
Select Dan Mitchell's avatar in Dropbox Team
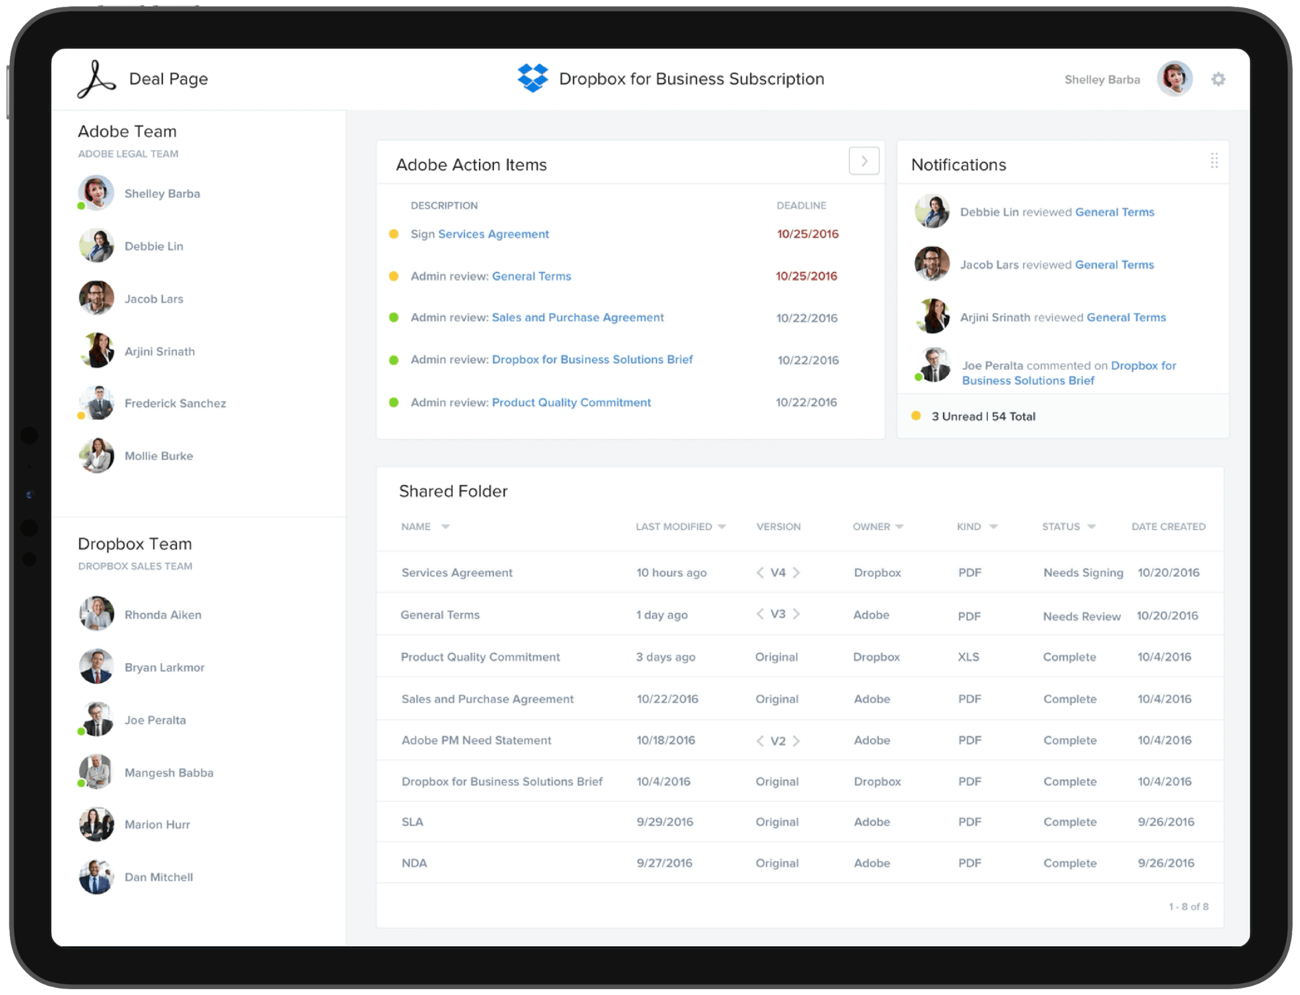click(x=96, y=877)
